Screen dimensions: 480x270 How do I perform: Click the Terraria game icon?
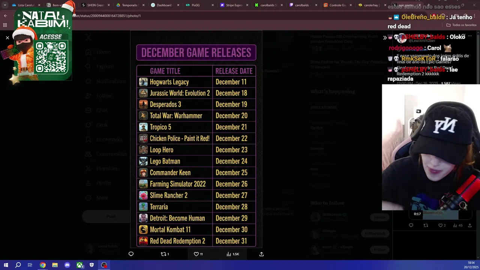coord(143,207)
